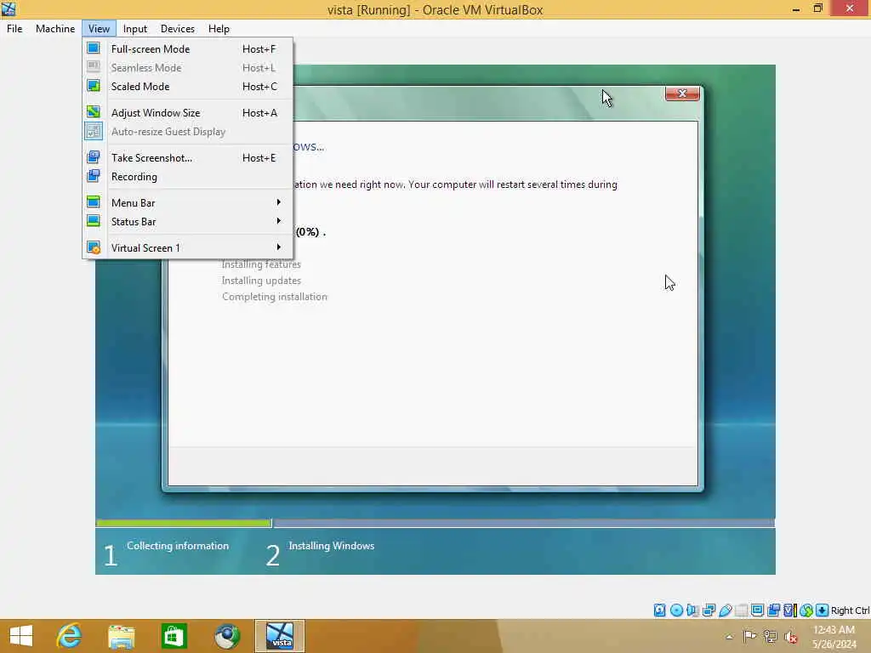Click the audio status icon

click(692, 610)
